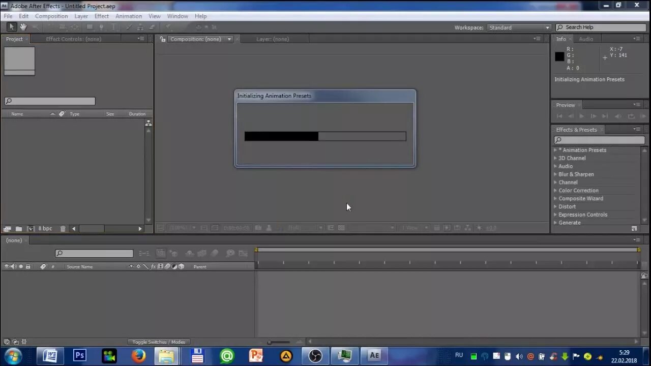This screenshot has height=366, width=651.
Task: Open the Edit menu
Action: tap(24, 16)
